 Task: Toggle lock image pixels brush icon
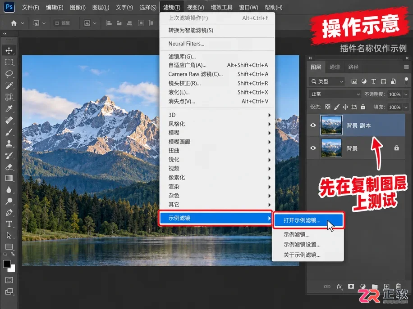pos(337,107)
